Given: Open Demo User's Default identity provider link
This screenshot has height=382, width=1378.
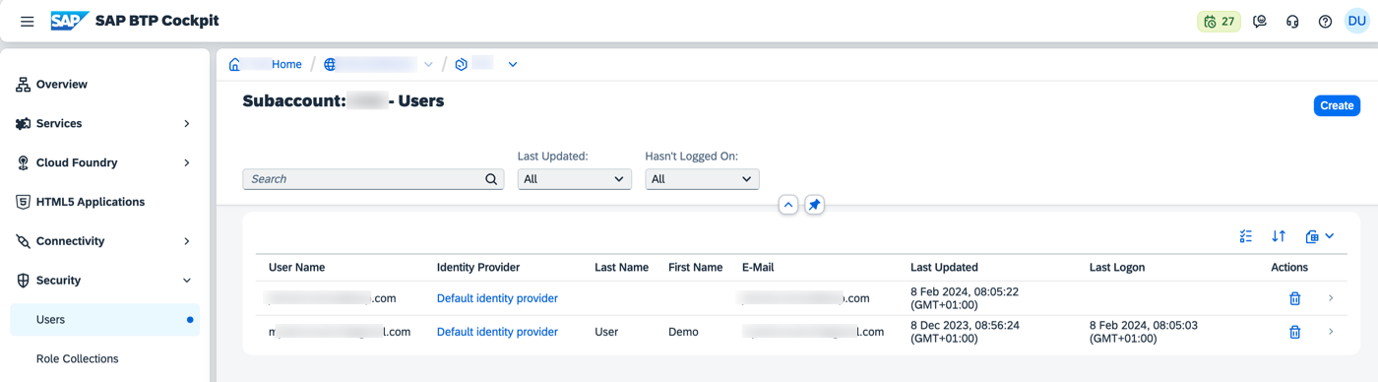Looking at the screenshot, I should click(x=497, y=332).
